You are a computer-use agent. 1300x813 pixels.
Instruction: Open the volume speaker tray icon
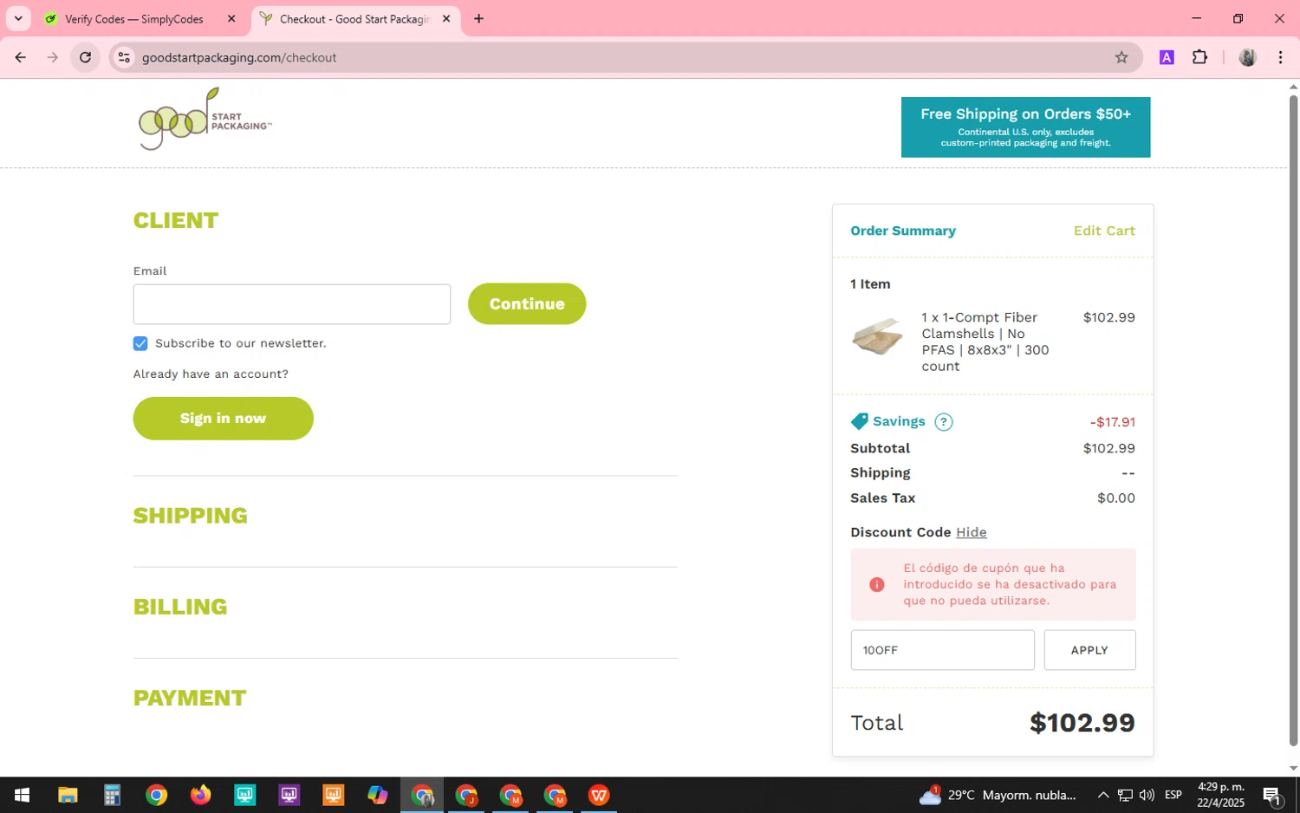coord(1147,795)
